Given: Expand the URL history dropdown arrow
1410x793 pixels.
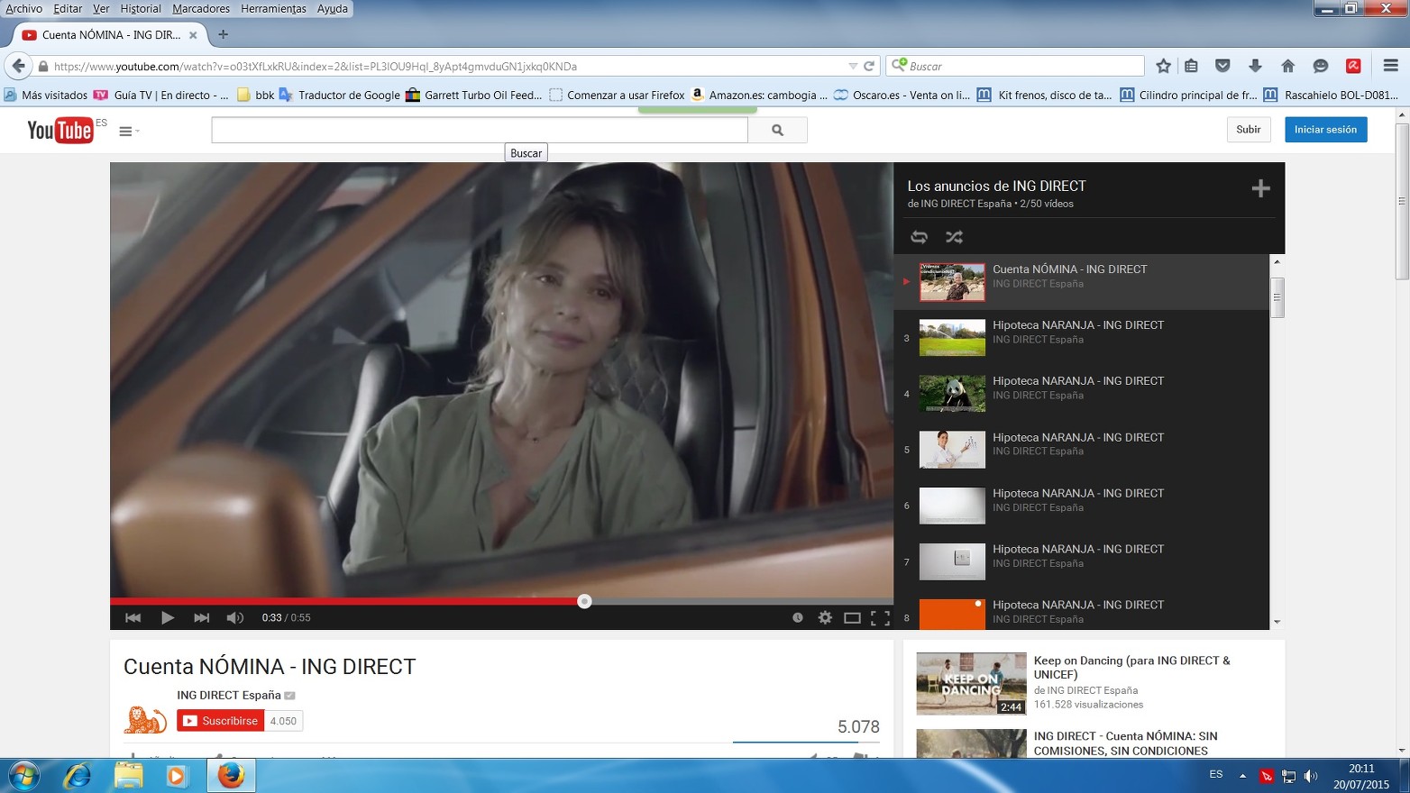Looking at the screenshot, I should click(853, 66).
